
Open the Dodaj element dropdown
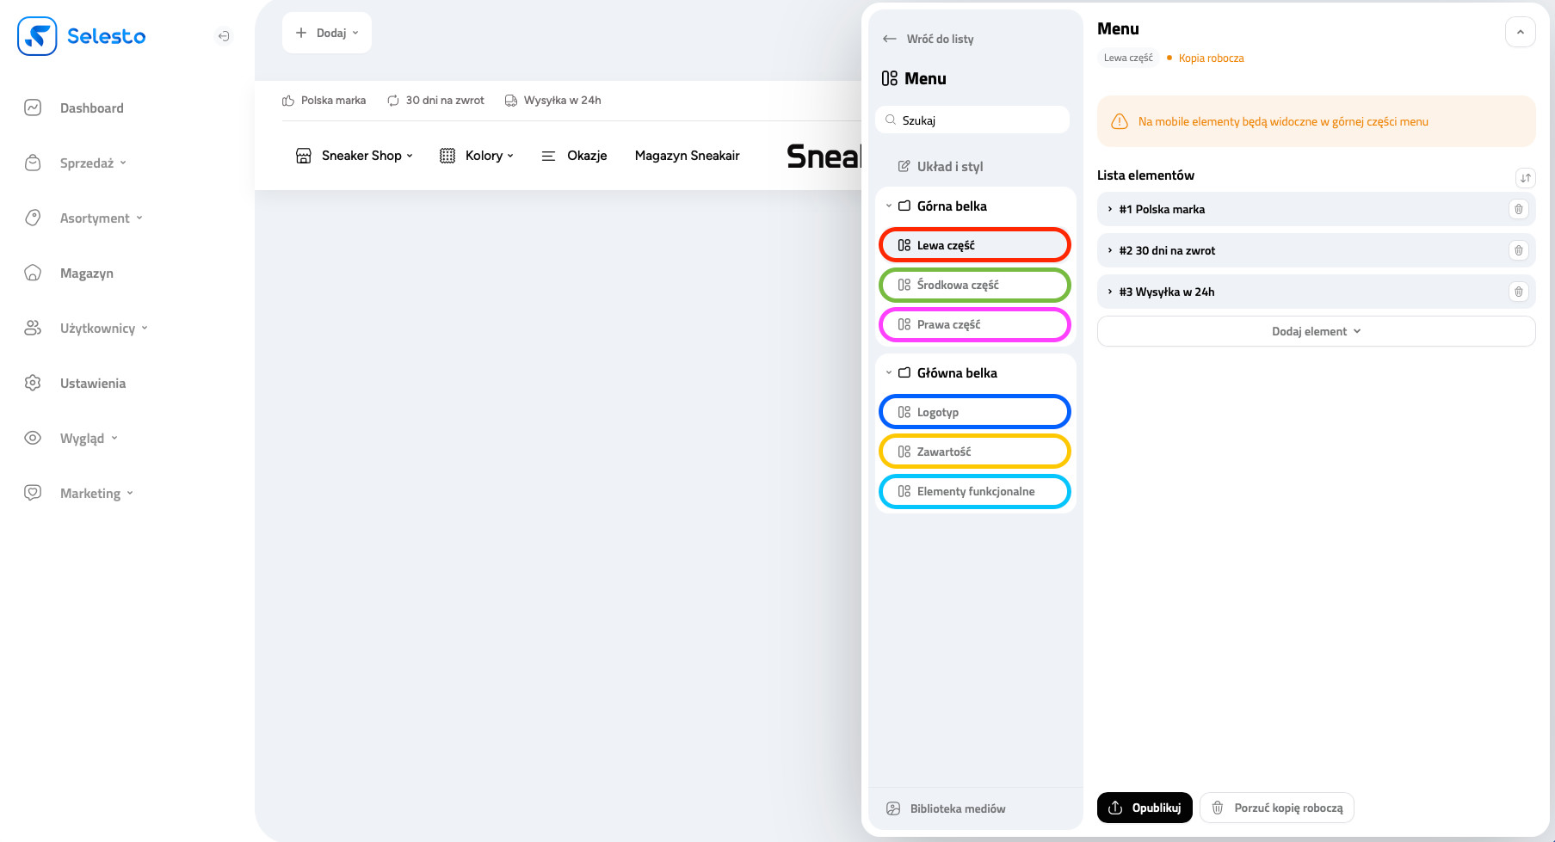coord(1316,331)
